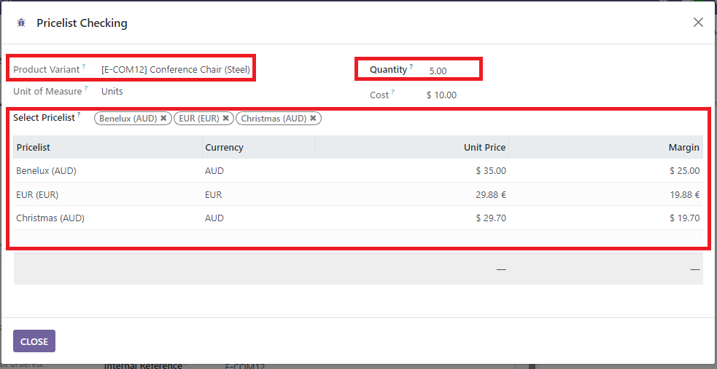The image size is (717, 369).
Task: Sort by the Margin column header
Action: [x=683, y=147]
